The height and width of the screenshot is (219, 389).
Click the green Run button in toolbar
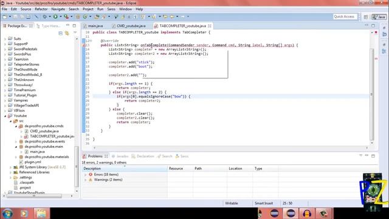55,16
